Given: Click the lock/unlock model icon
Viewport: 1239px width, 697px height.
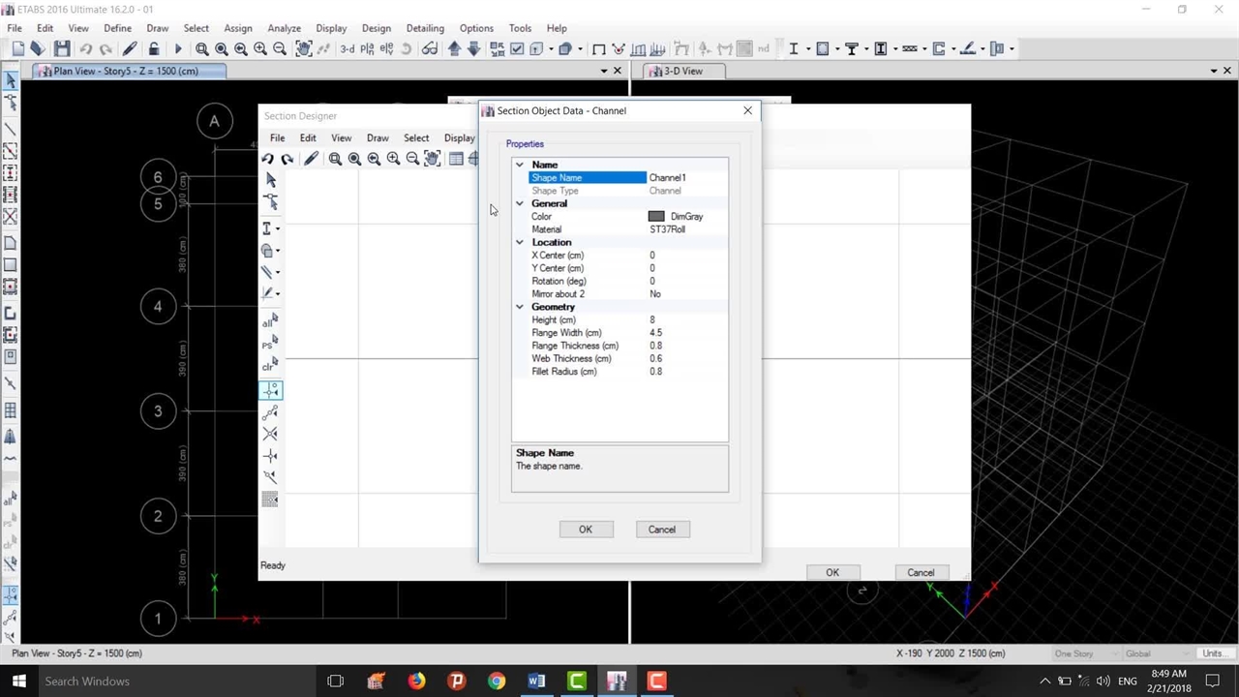Looking at the screenshot, I should point(153,48).
